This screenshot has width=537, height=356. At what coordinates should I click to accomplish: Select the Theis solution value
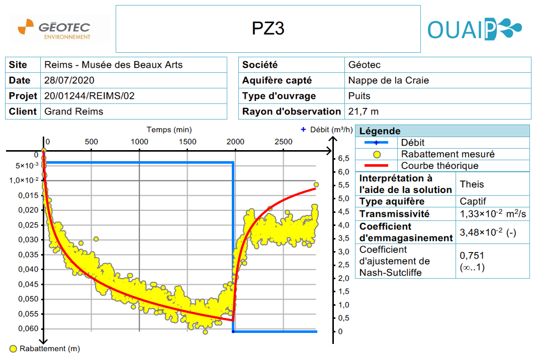(472, 184)
